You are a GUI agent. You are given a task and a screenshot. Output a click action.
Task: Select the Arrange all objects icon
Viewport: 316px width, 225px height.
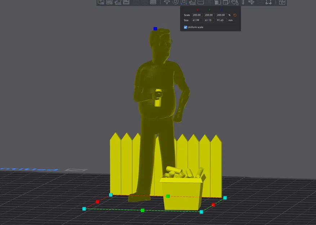[126, 2]
